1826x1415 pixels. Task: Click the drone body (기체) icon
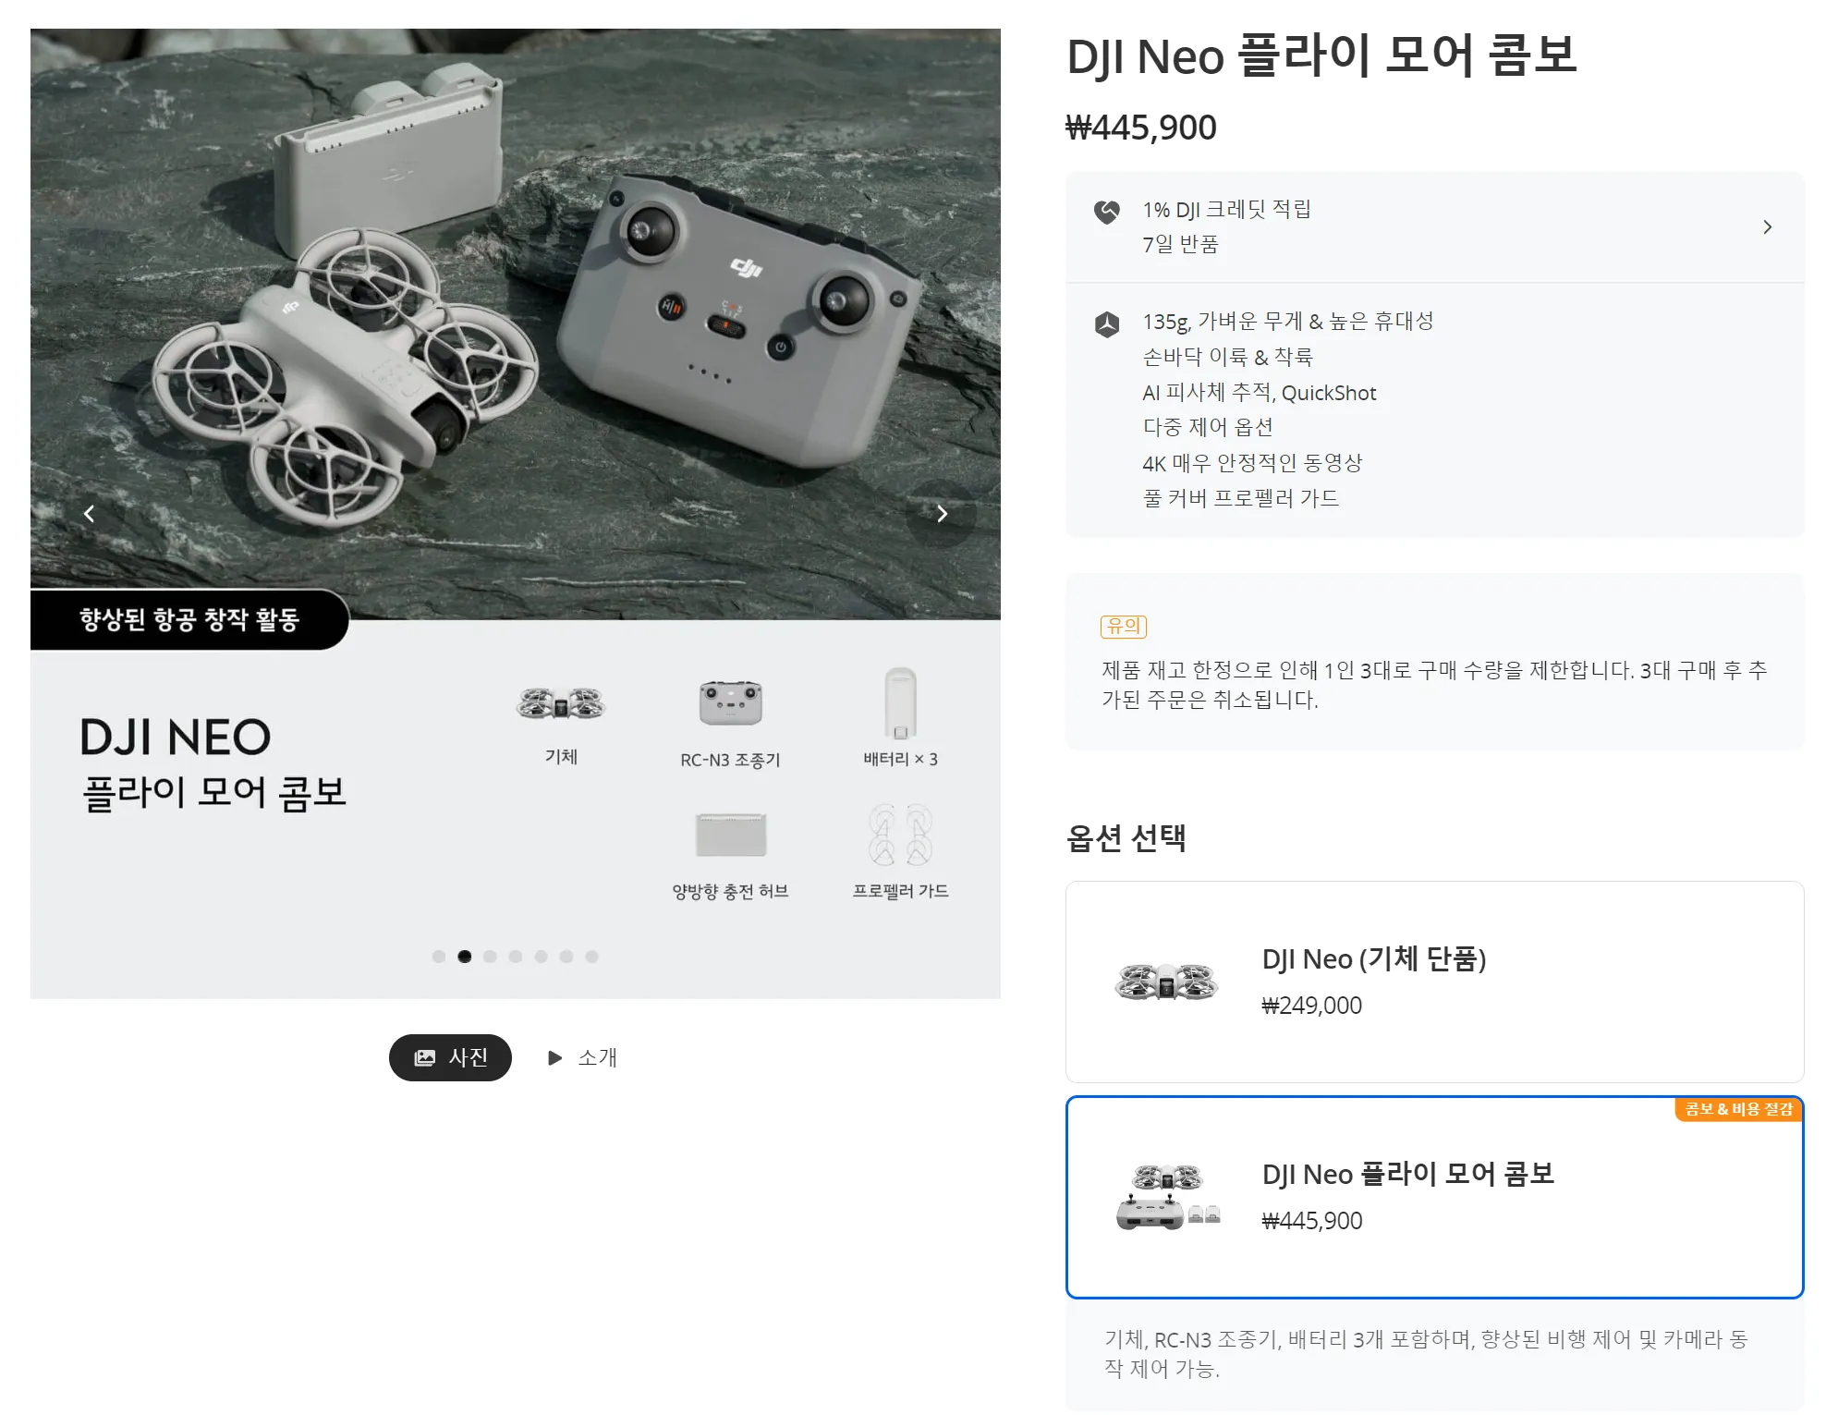point(561,703)
